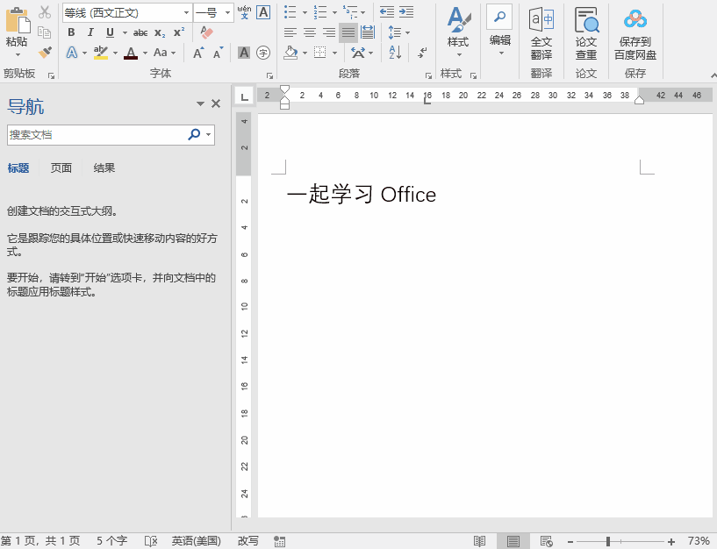Image resolution: width=717 pixels, height=549 pixels.
Task: Apply paragraph shading paint bucket
Action: [x=290, y=53]
